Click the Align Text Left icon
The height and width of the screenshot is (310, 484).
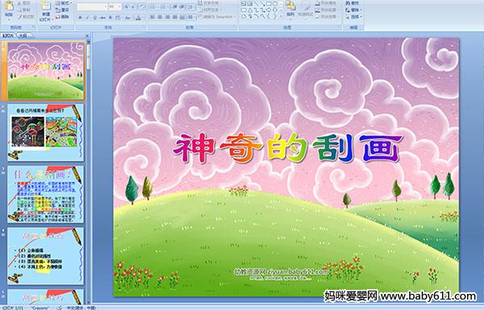(x=152, y=17)
